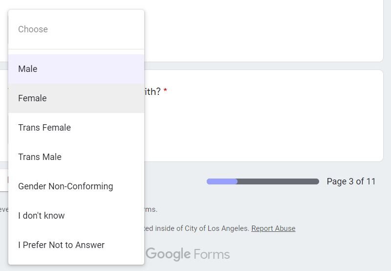Click the question text ending in "ith?"
391x271 pixels.
click(152, 91)
